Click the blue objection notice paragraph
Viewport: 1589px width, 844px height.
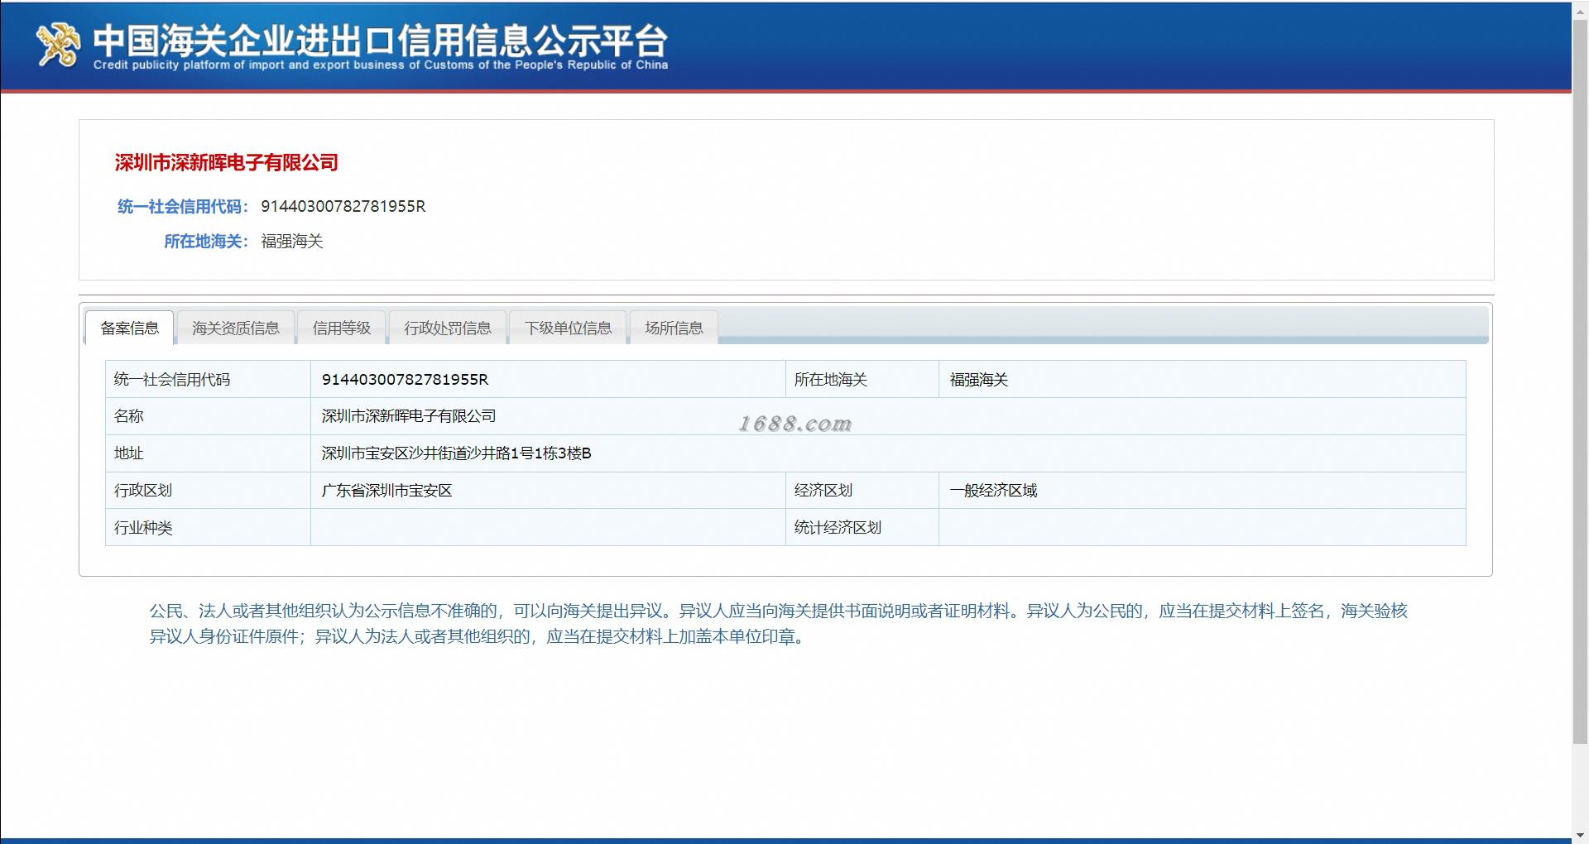[778, 624]
